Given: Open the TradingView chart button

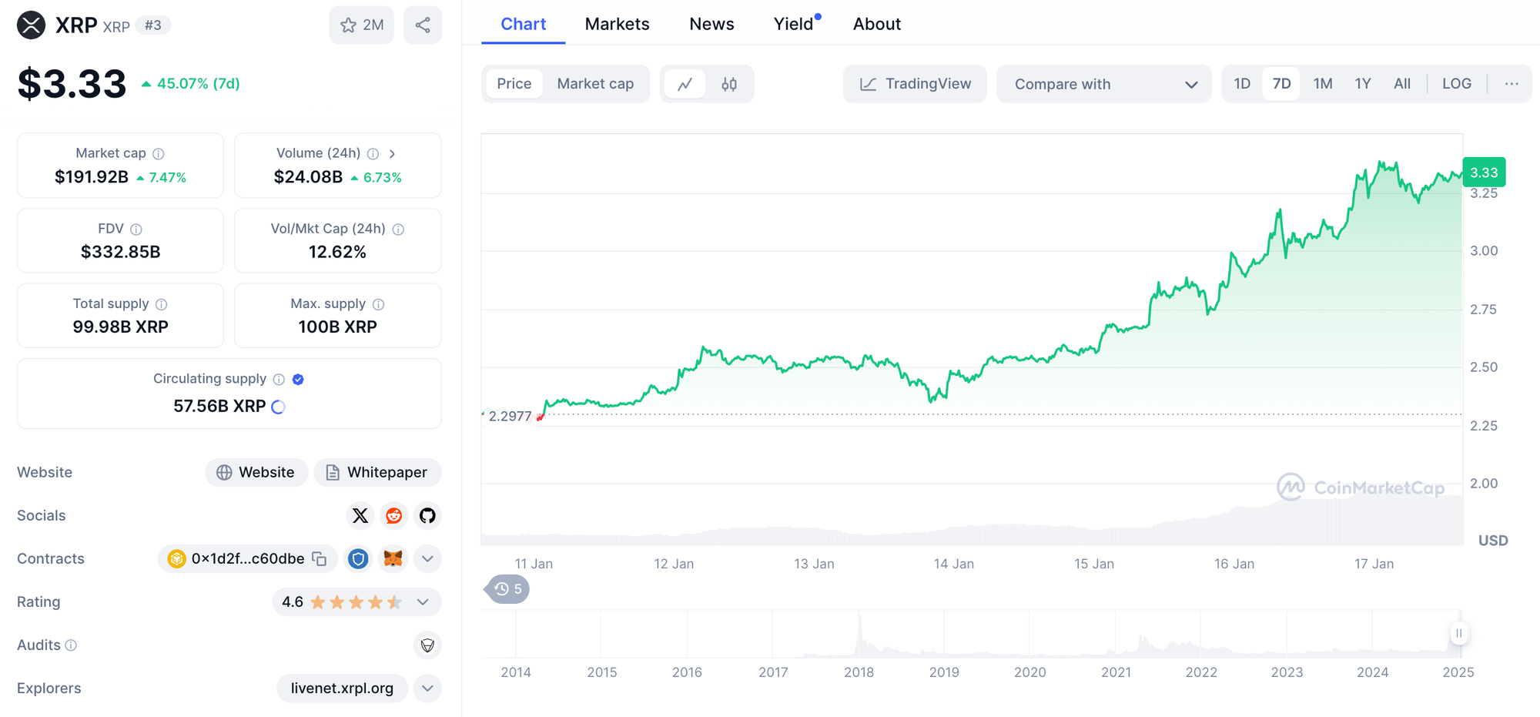Looking at the screenshot, I should click(915, 84).
